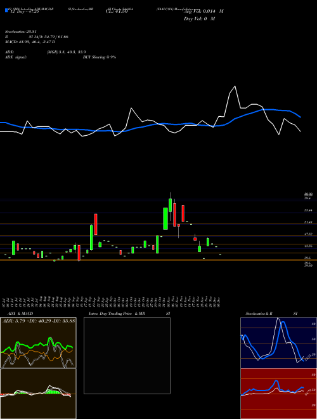Click the 'CL: 41.50' close price label

pyautogui.click(x=117, y=11)
